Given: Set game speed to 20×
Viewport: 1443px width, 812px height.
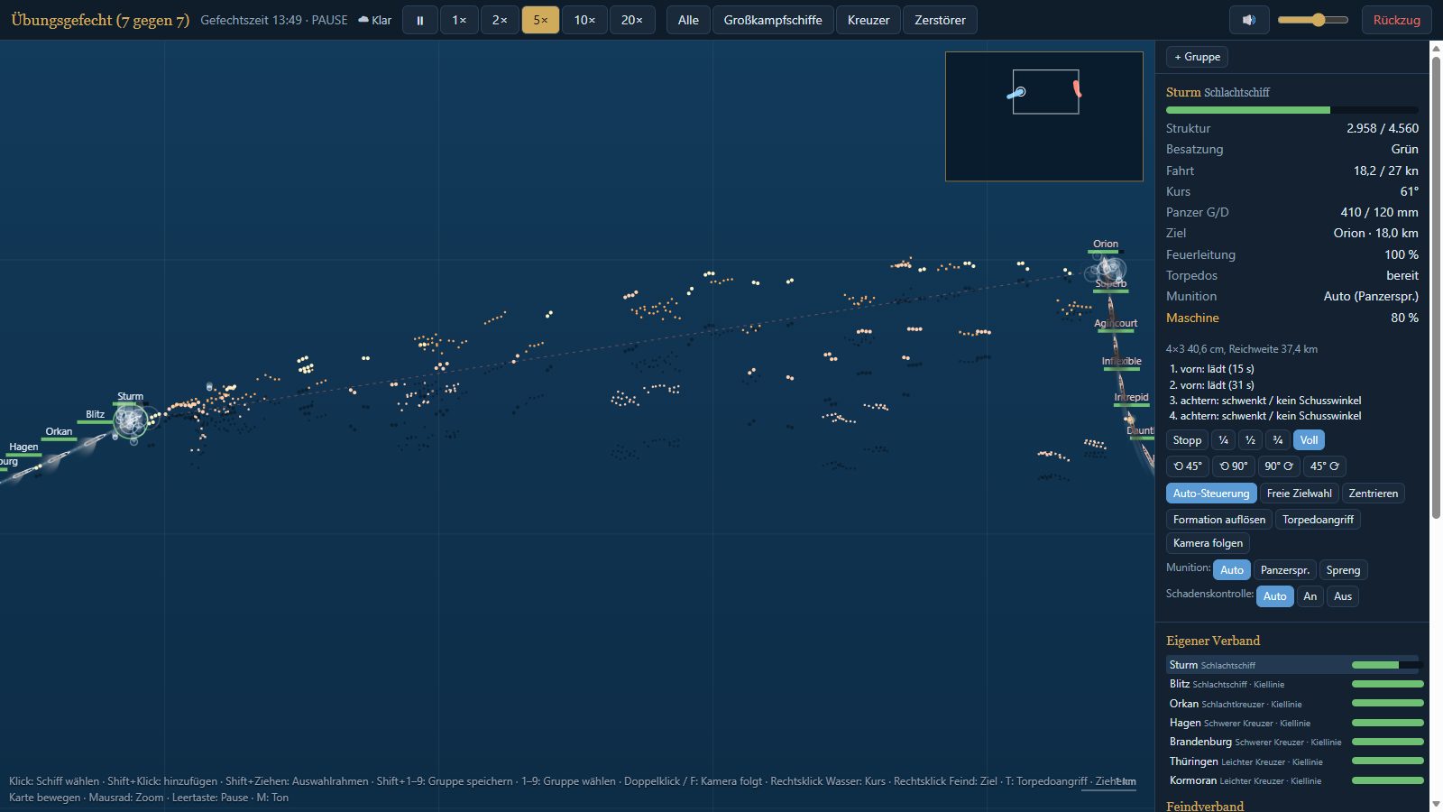Looking at the screenshot, I should pos(632,20).
